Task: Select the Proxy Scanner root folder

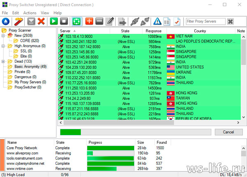Action: [x=20, y=30]
